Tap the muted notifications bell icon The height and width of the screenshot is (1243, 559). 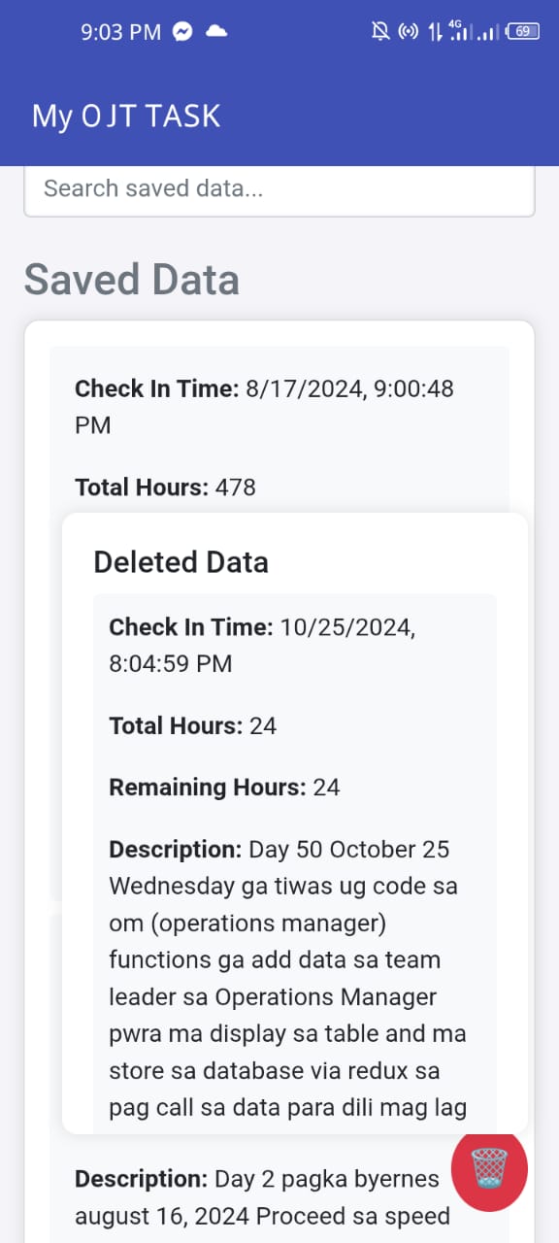(382, 31)
